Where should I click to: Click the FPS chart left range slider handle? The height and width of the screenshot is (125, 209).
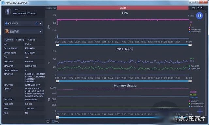[x=57, y=45]
